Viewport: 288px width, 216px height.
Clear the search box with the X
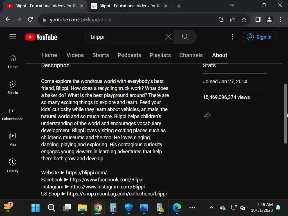168,37
